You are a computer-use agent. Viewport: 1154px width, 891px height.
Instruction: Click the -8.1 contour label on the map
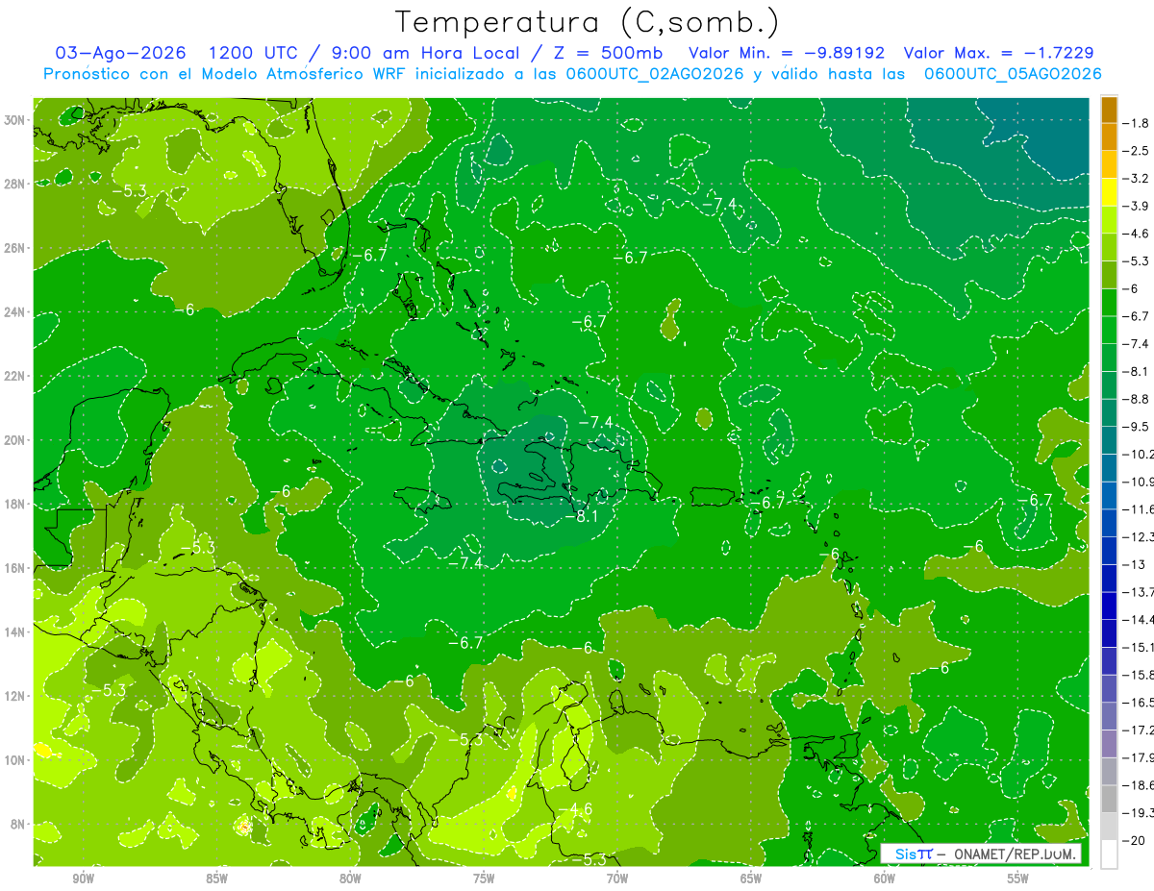point(581,516)
